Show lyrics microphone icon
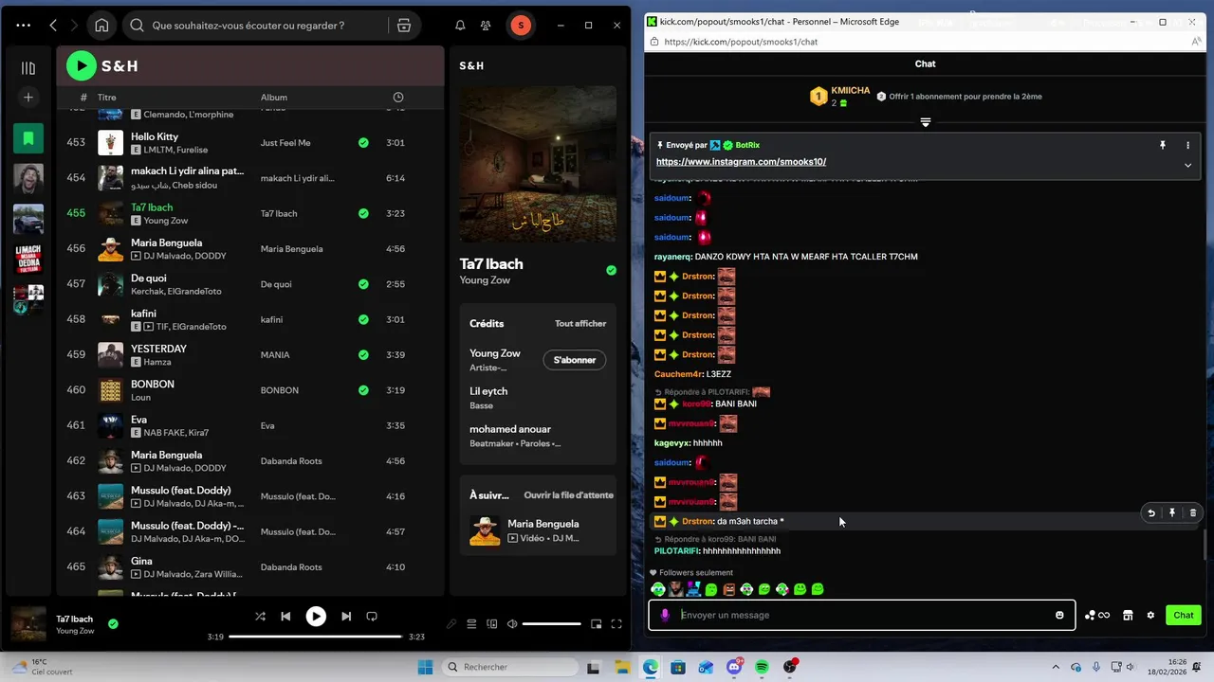 pyautogui.click(x=451, y=624)
